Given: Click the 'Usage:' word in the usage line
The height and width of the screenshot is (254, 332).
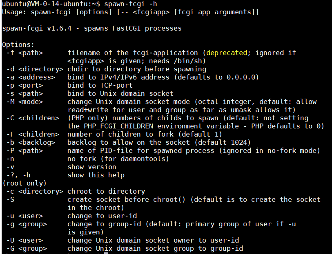Looking at the screenshot, I should [x=14, y=12].
